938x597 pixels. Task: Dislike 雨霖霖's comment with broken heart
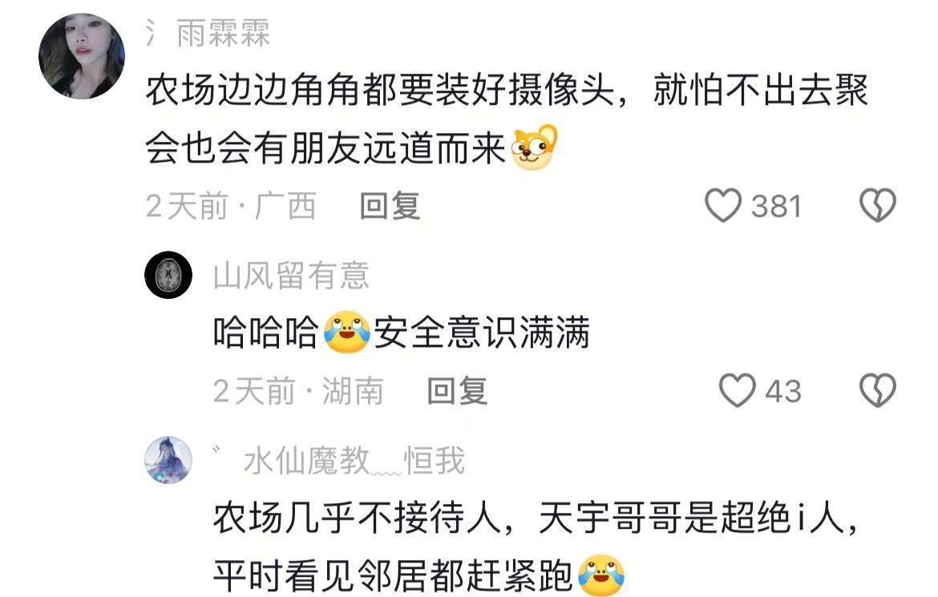pos(878,205)
